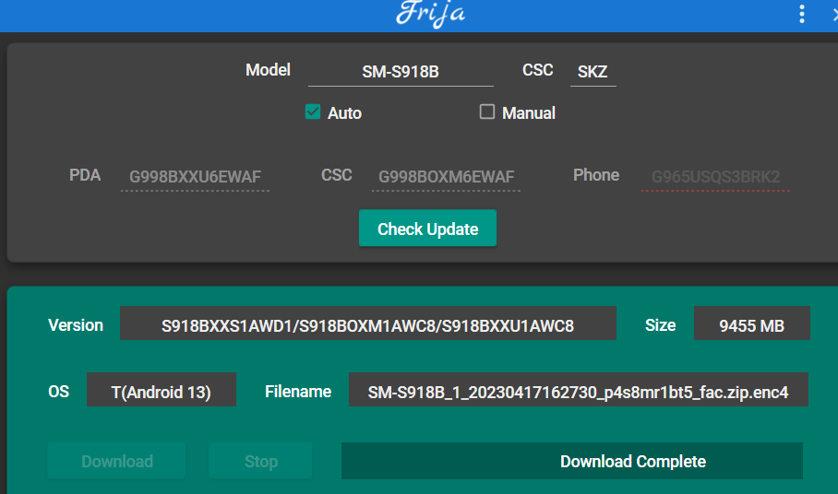Click the Model label
The image size is (838, 494).
pos(268,70)
